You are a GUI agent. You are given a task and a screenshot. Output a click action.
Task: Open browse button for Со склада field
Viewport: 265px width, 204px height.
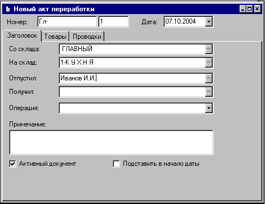click(x=209, y=49)
